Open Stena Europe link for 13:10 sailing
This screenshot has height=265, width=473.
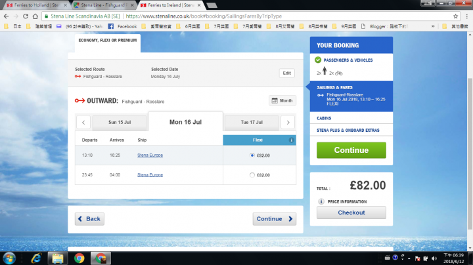pyautogui.click(x=150, y=155)
